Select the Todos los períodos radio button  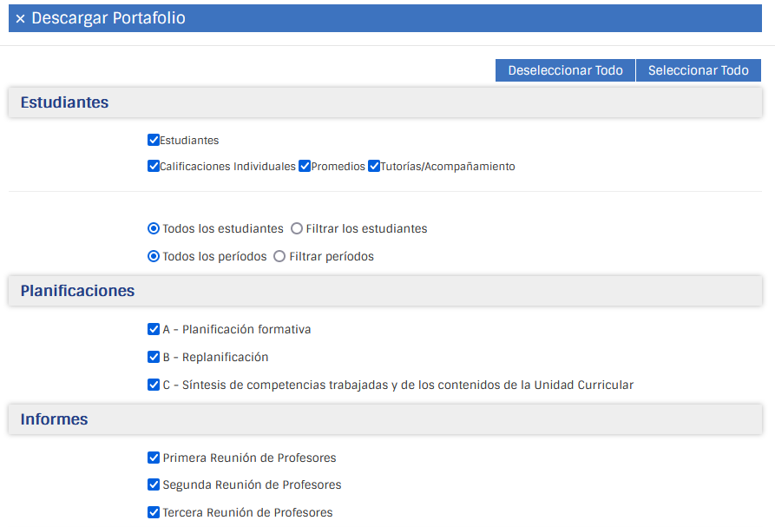154,256
